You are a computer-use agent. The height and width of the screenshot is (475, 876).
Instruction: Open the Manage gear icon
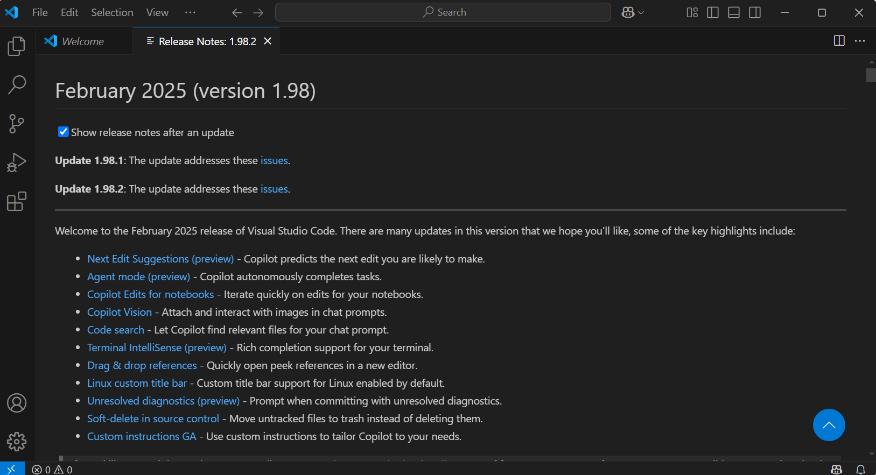[x=17, y=442]
